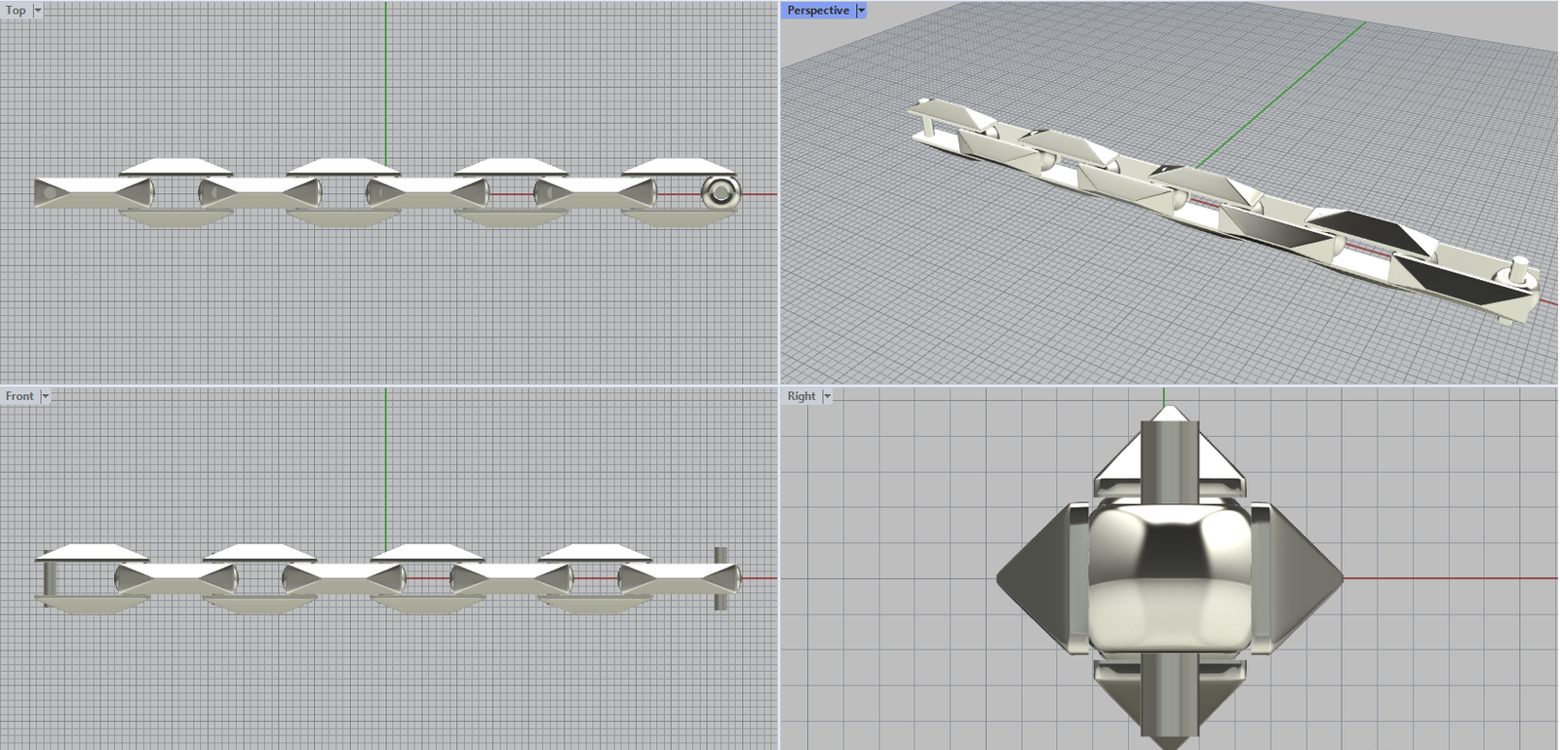Expand the Perspective viewport dropdown arrow

861,11
